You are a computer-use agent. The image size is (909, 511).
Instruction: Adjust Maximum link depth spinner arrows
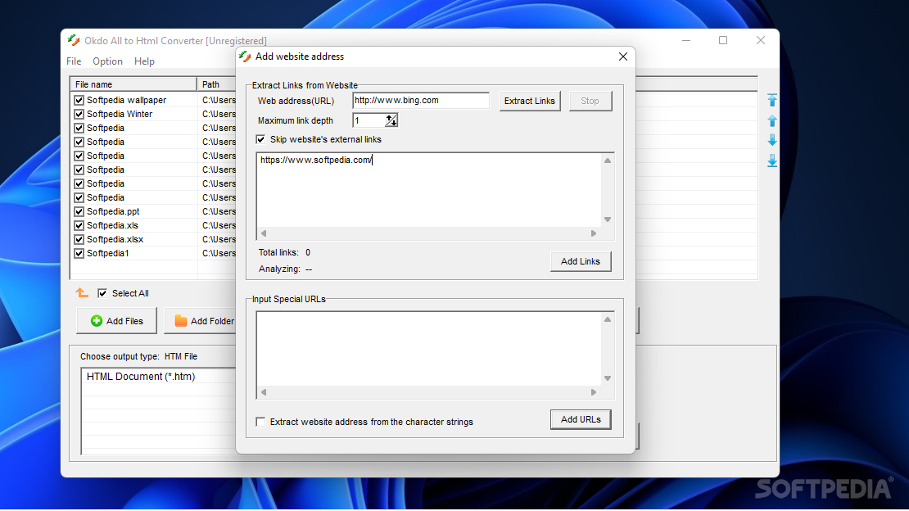click(x=391, y=120)
